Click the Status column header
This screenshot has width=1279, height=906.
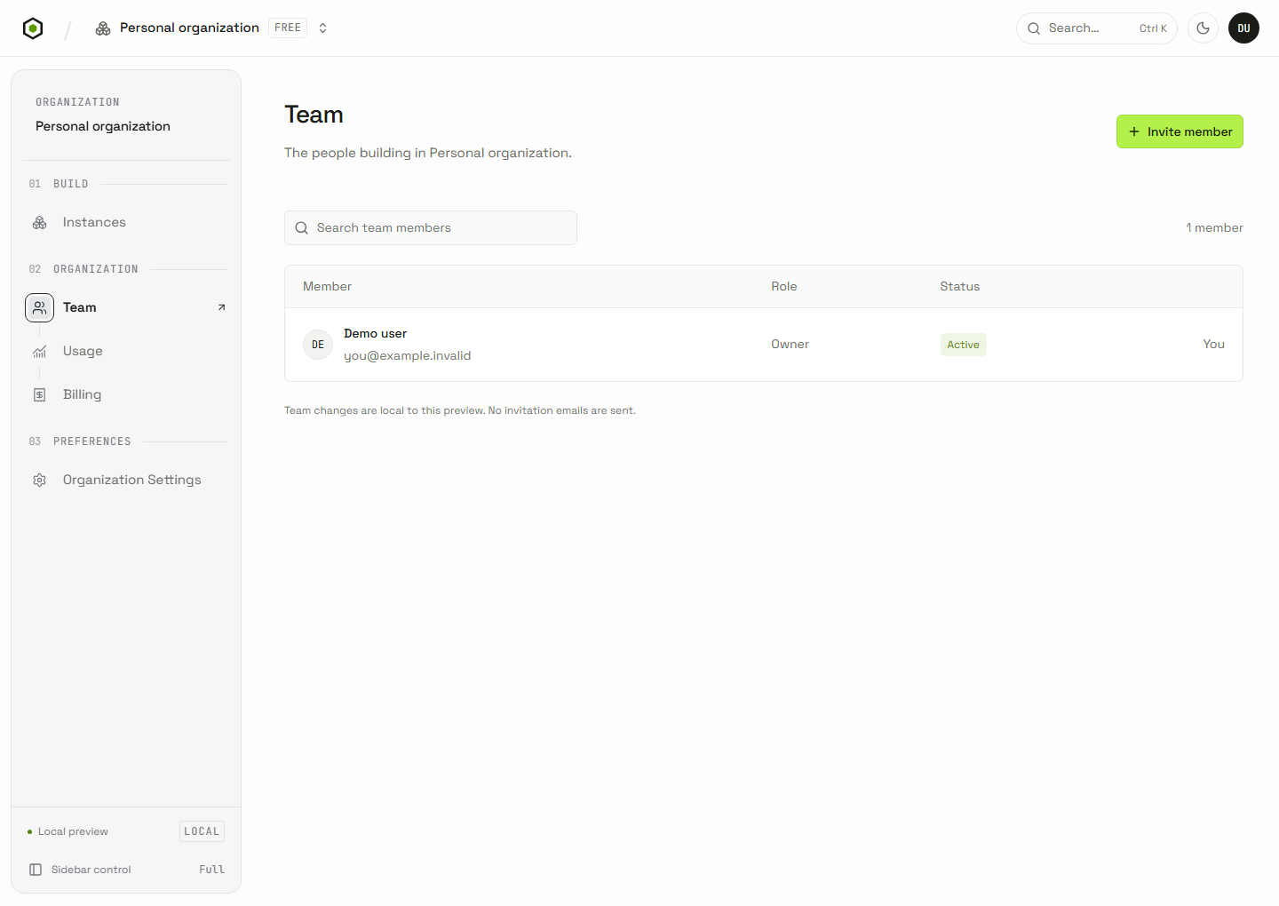pos(960,287)
